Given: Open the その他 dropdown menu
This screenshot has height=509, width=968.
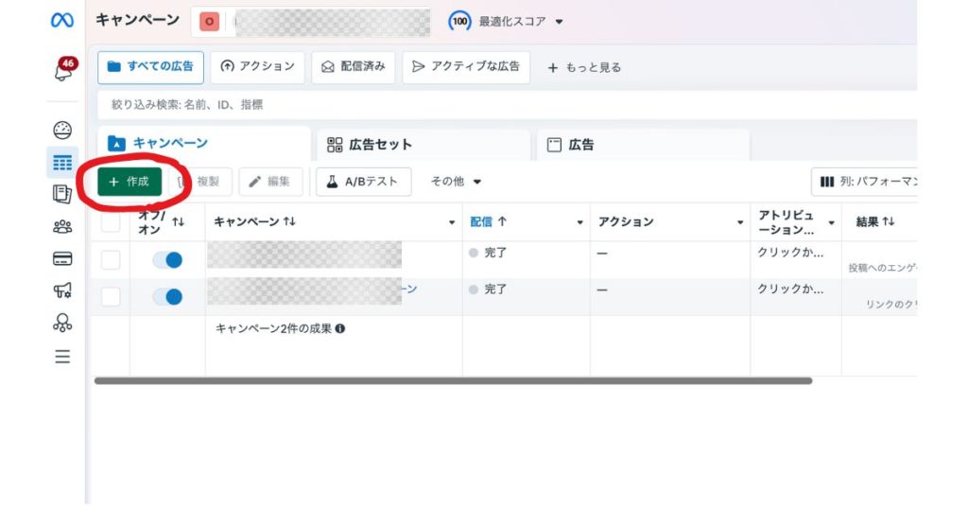Looking at the screenshot, I should [456, 181].
